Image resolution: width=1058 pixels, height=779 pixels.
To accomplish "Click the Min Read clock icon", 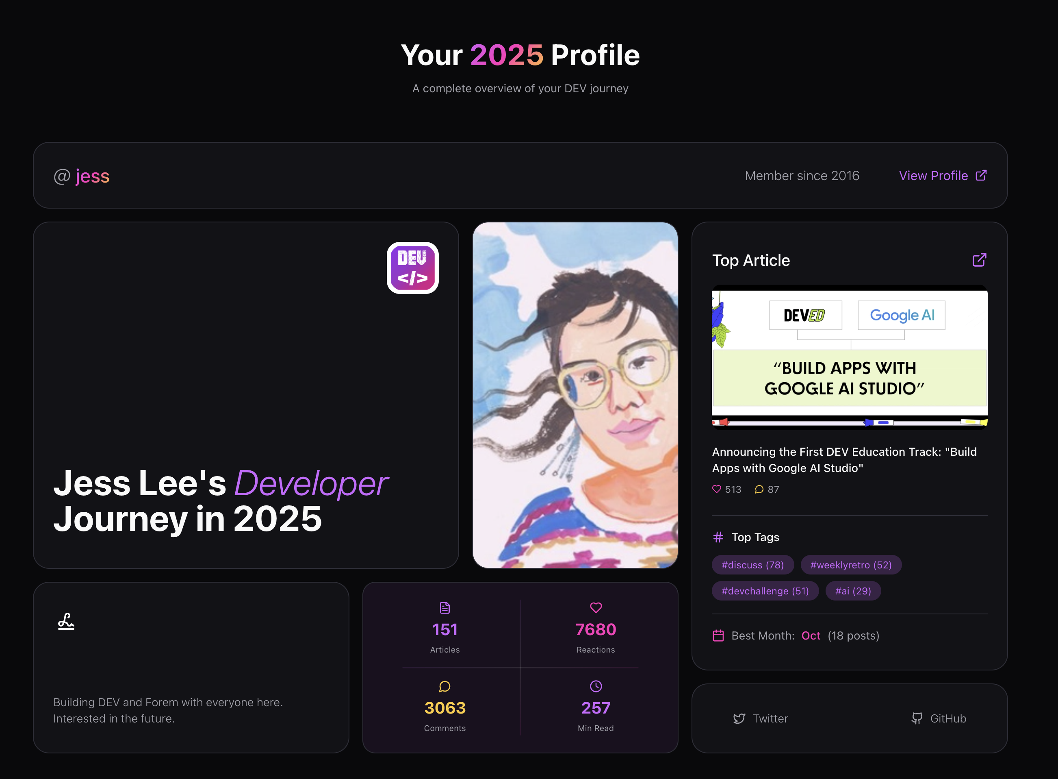I will (596, 686).
